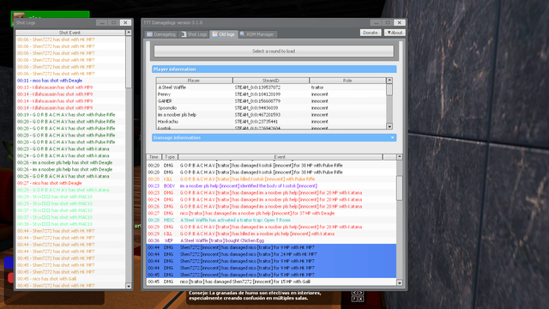Select the Old logs tab
The image size is (549, 309).
(223, 34)
